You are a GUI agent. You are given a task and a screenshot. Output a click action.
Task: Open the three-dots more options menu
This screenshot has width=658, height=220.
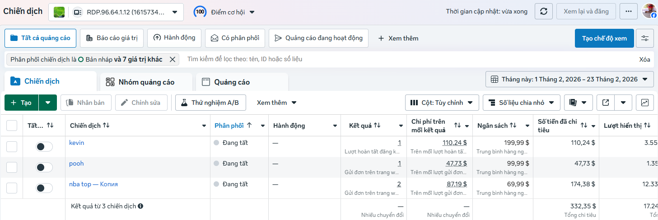pos(629,11)
